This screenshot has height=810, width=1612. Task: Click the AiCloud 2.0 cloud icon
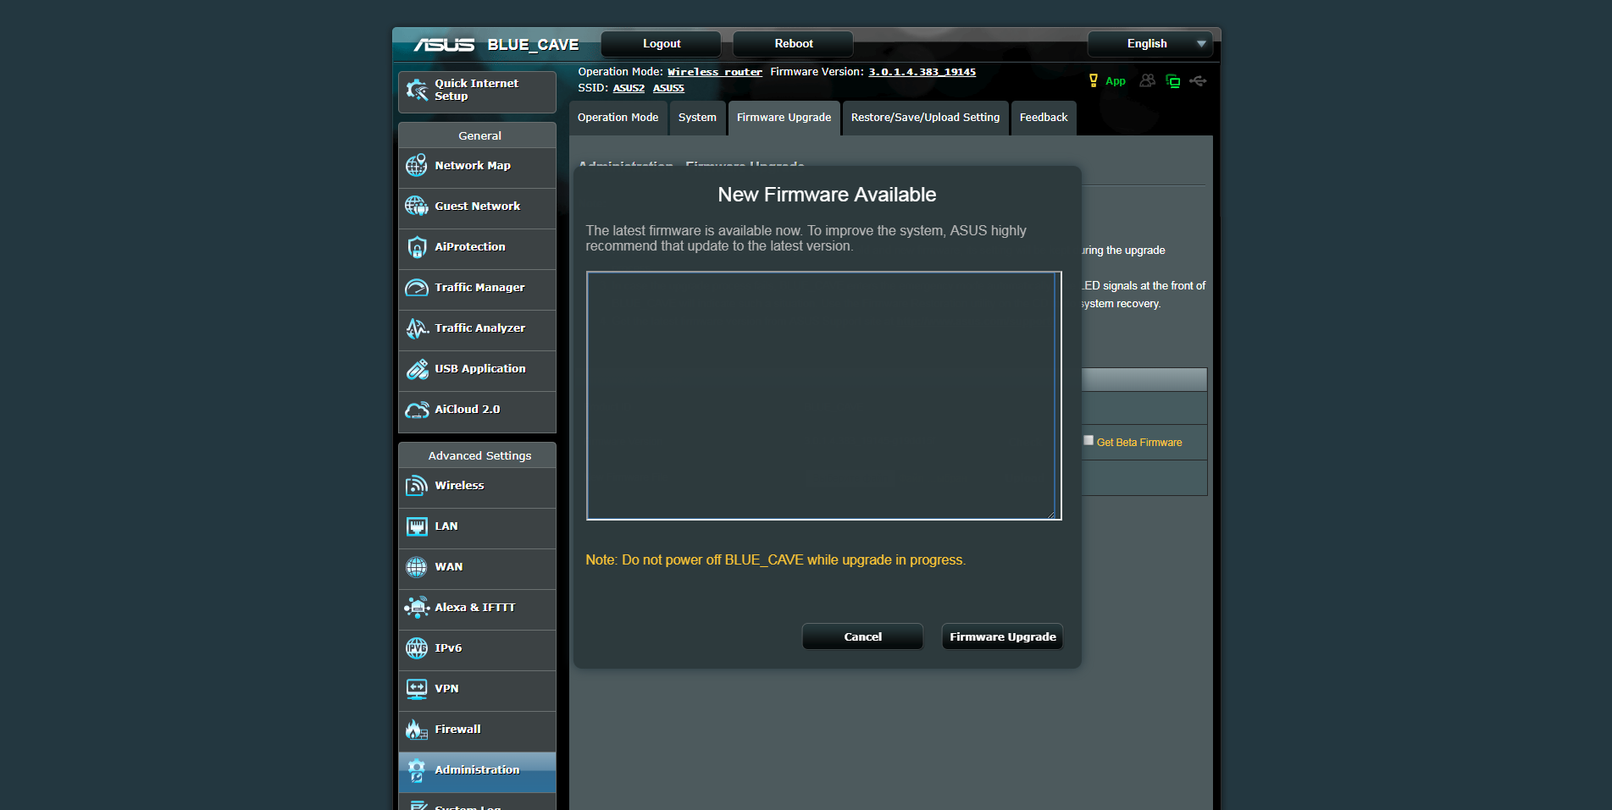point(417,410)
